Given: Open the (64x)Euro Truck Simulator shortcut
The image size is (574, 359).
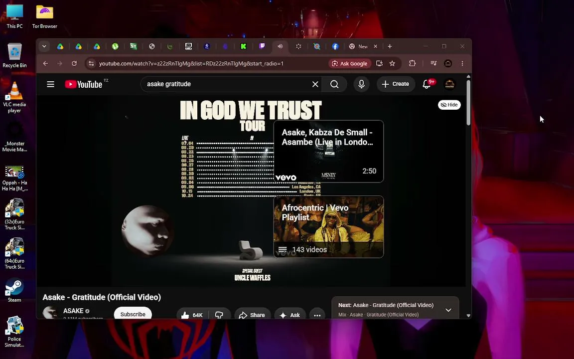Looking at the screenshot, I should tap(14, 253).
